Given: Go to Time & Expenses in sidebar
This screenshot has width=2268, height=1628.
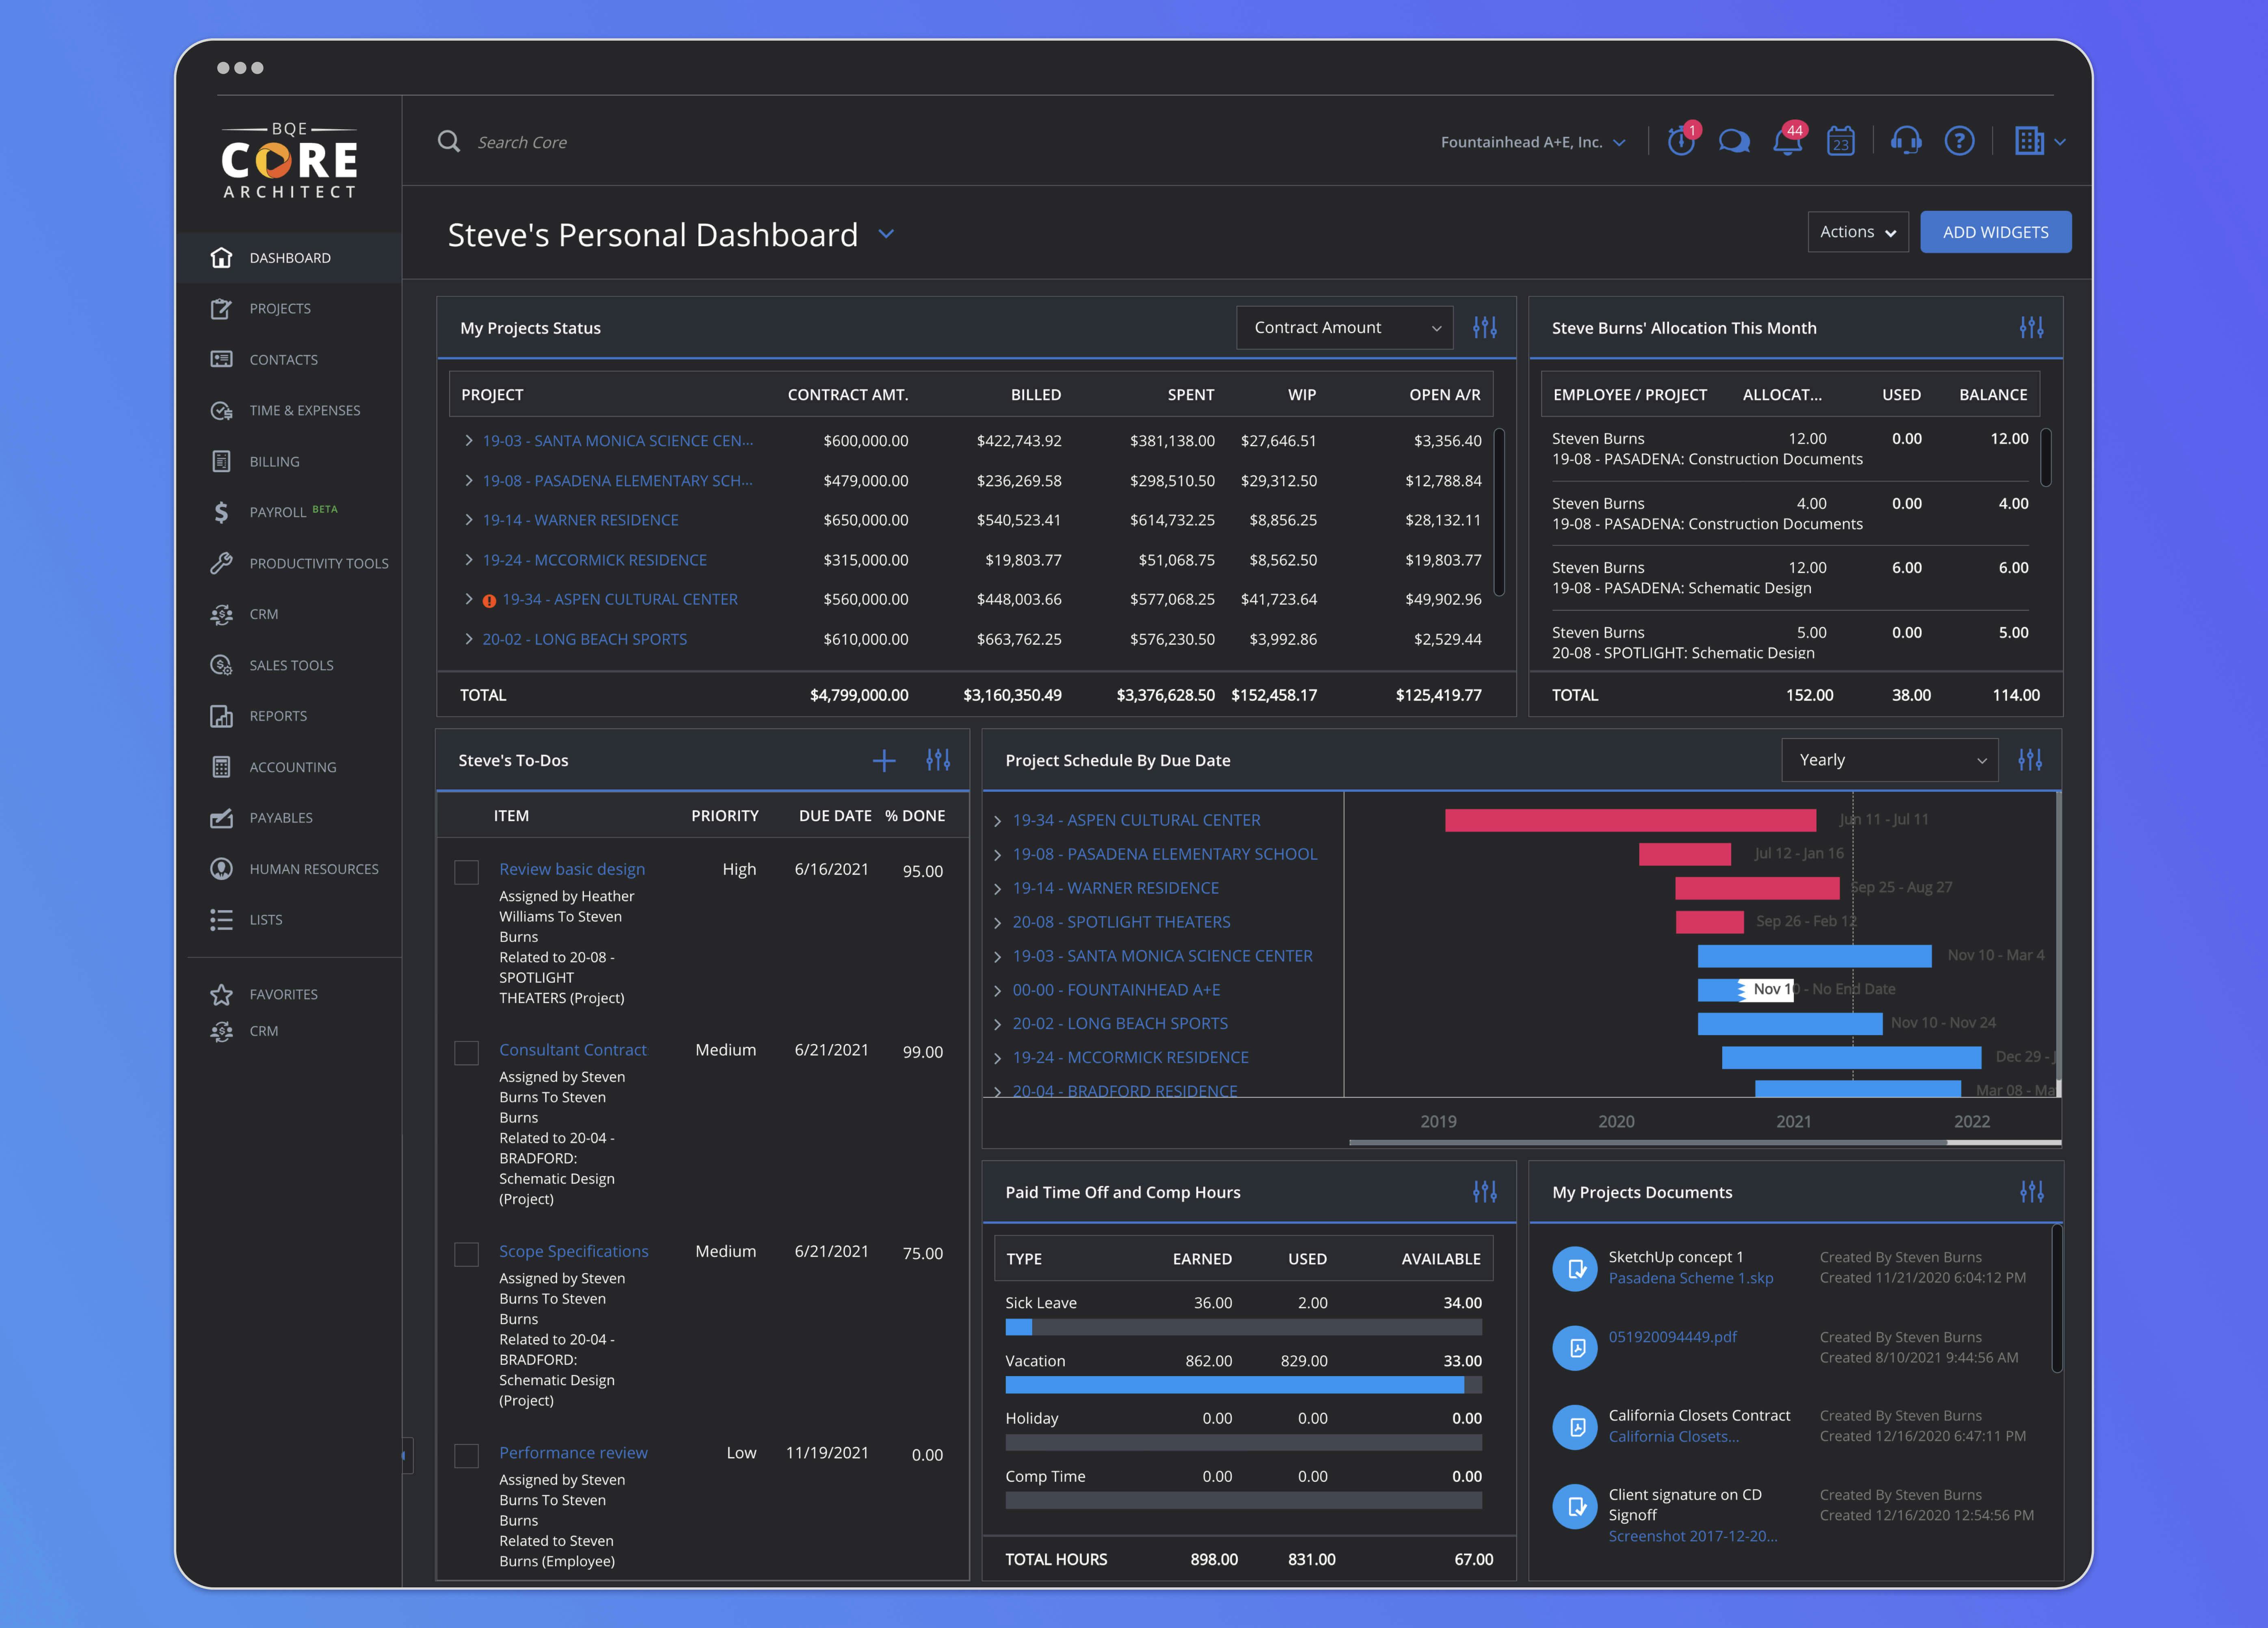Looking at the screenshot, I should coord(304,410).
